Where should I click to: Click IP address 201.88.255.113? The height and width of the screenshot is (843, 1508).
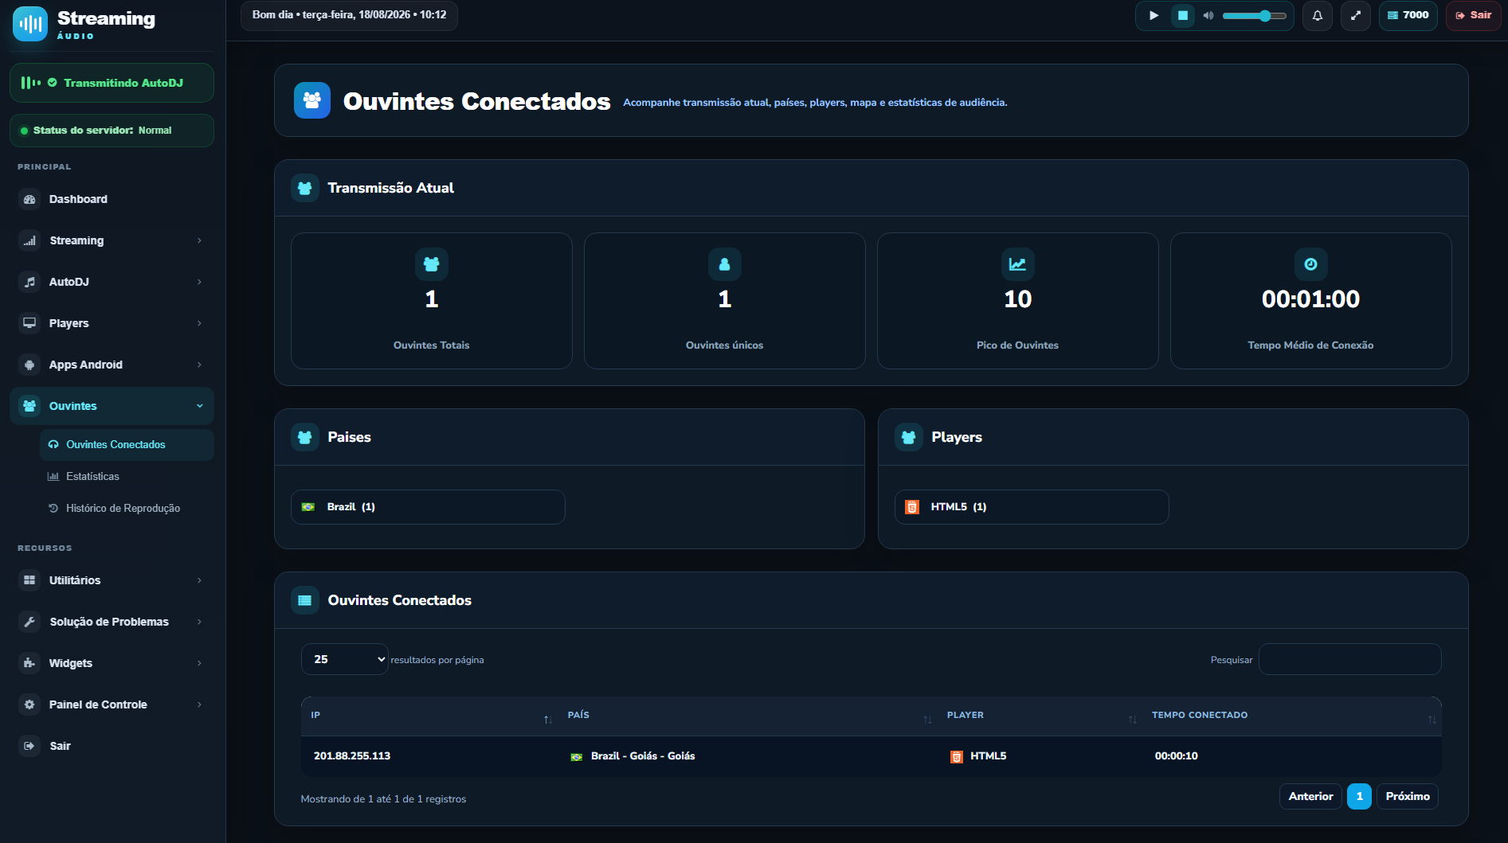(352, 756)
